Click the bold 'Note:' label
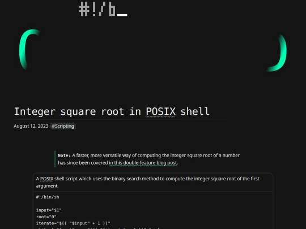 pyautogui.click(x=64, y=155)
